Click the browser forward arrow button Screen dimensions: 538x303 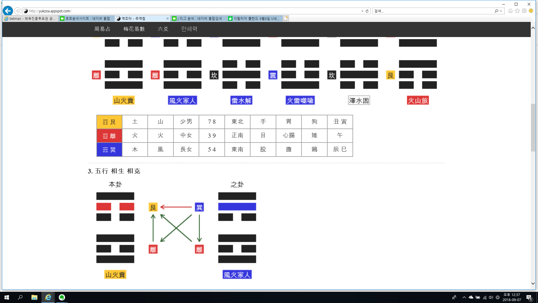click(x=18, y=11)
